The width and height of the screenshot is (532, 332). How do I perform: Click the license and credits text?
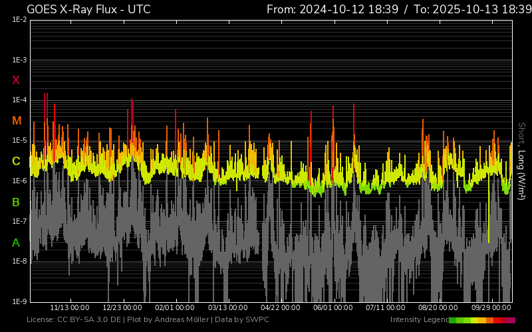(x=148, y=320)
